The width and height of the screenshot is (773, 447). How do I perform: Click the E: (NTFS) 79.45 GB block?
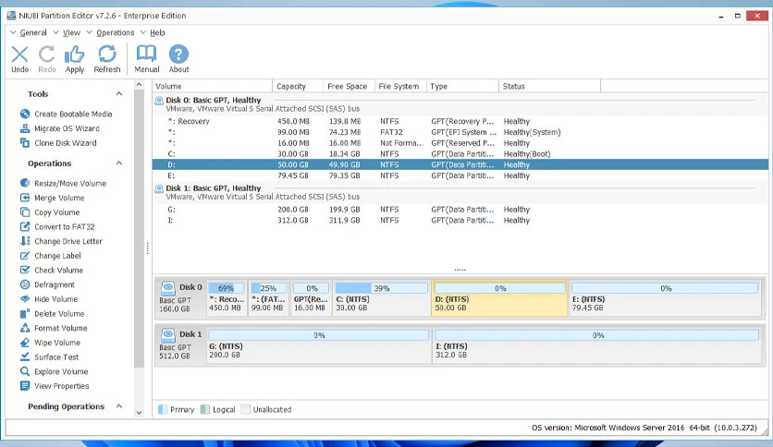tap(665, 298)
